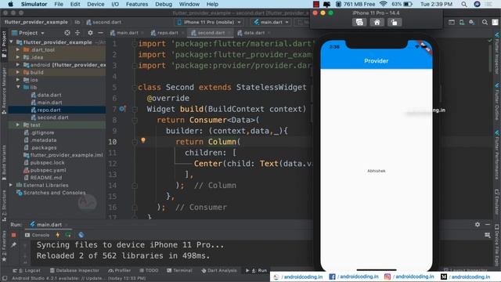Trigger Flutter Hot Reload lightning icon
Image resolution: width=501 pixels, height=282 pixels.
click(x=58, y=235)
